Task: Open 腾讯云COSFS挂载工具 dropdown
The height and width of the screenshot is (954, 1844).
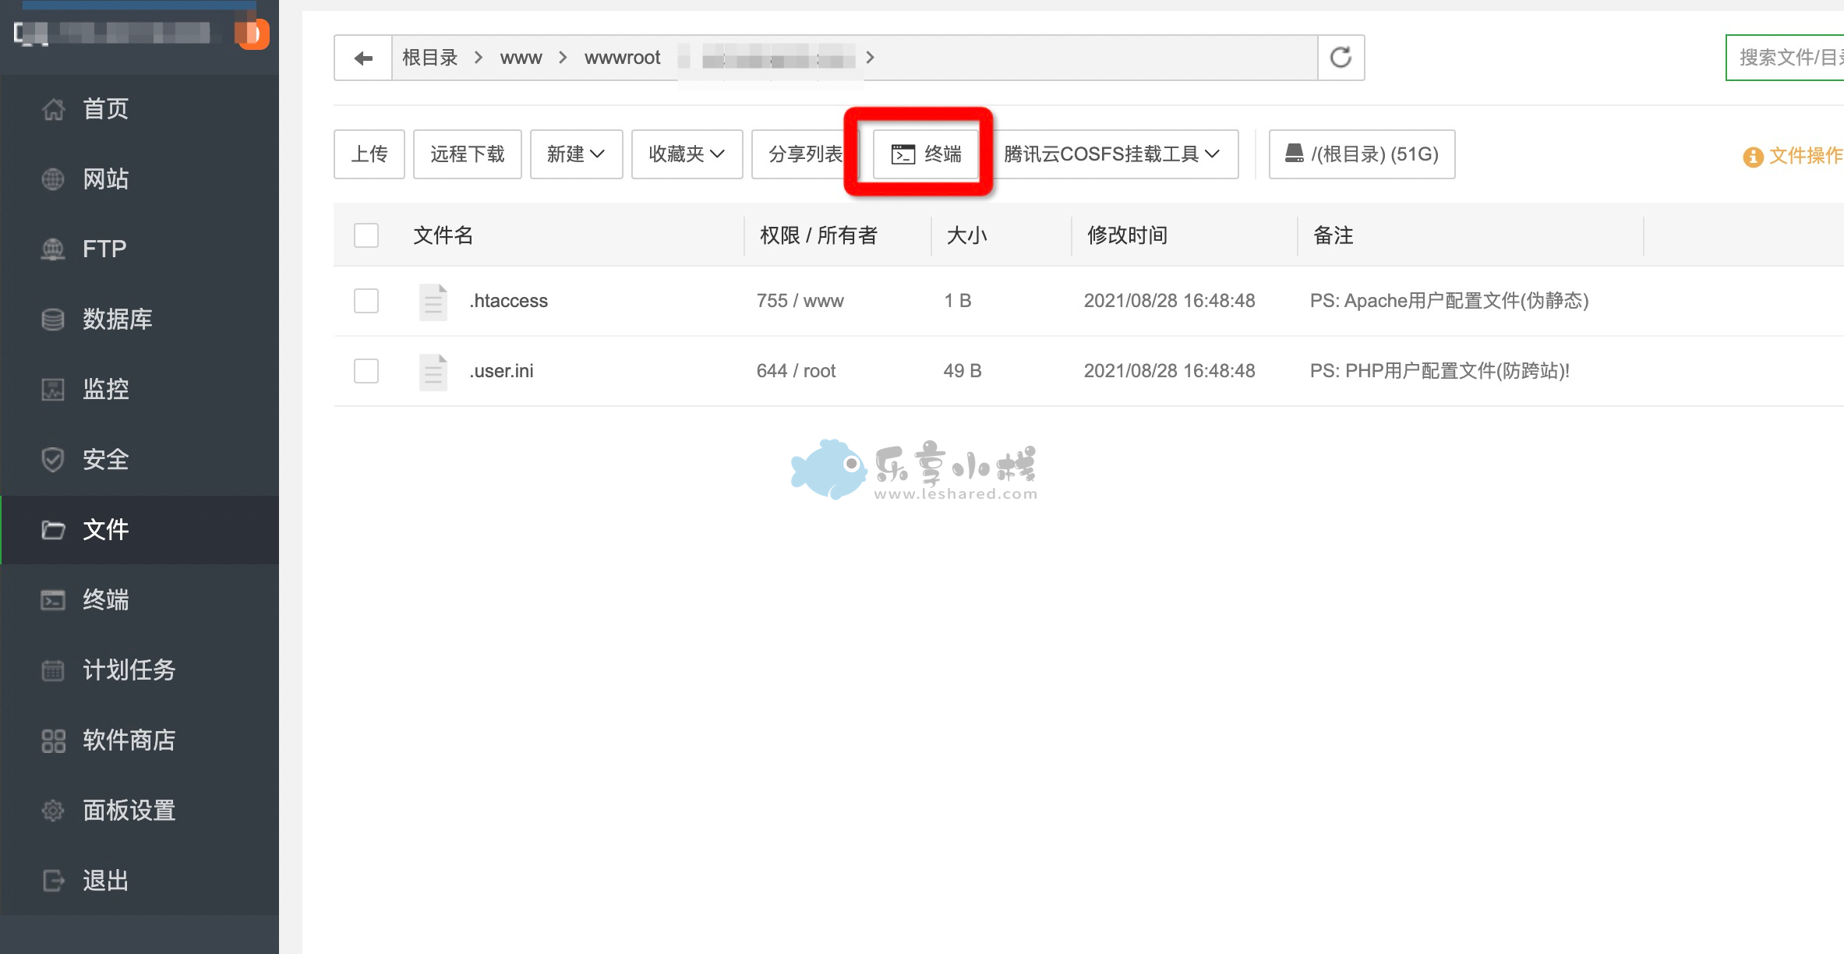Action: [1111, 154]
